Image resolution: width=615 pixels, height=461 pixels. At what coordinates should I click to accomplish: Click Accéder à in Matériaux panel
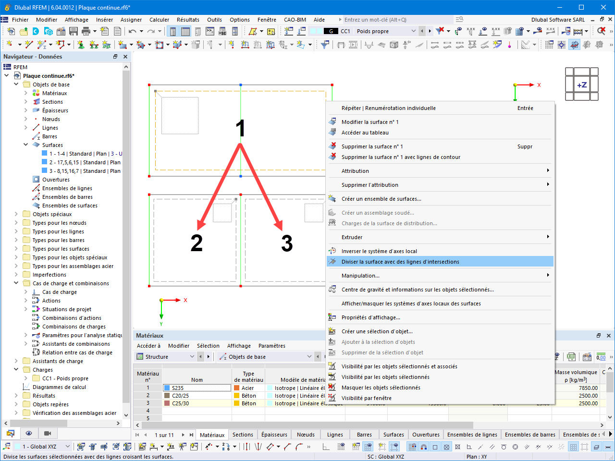pos(149,346)
